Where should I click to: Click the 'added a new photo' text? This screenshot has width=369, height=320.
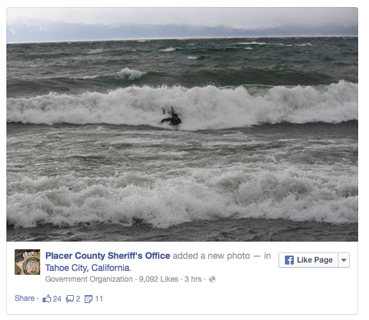(212, 256)
